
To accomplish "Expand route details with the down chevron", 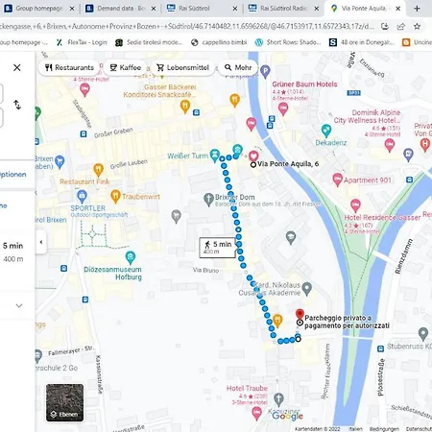I will pos(19,305).
